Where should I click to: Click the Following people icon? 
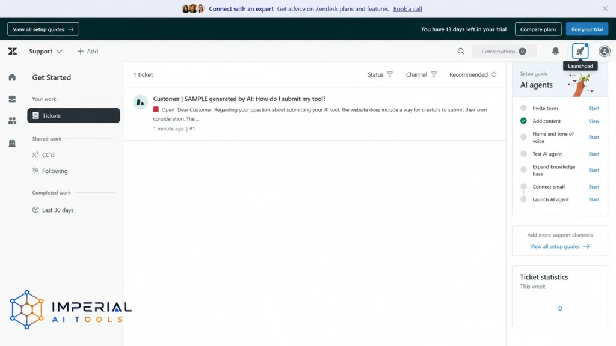coord(35,171)
